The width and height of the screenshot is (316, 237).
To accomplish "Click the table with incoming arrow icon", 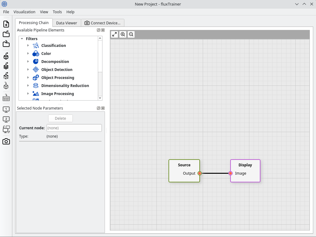I will [6, 98].
